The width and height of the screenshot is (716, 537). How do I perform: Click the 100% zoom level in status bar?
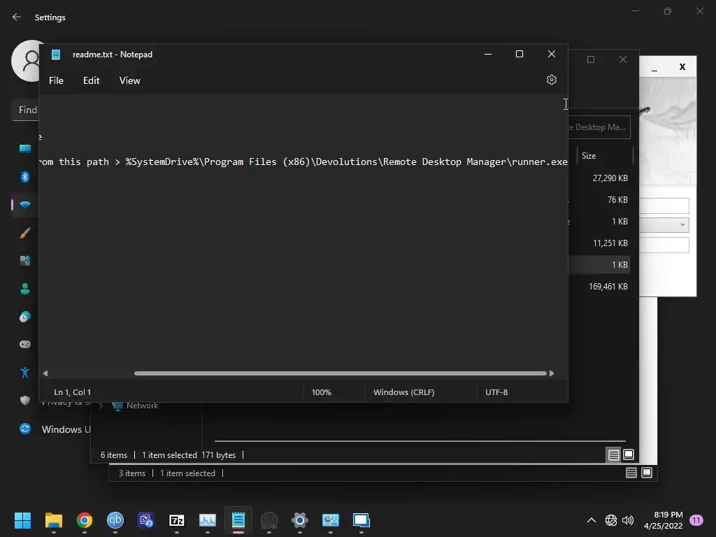tap(322, 392)
